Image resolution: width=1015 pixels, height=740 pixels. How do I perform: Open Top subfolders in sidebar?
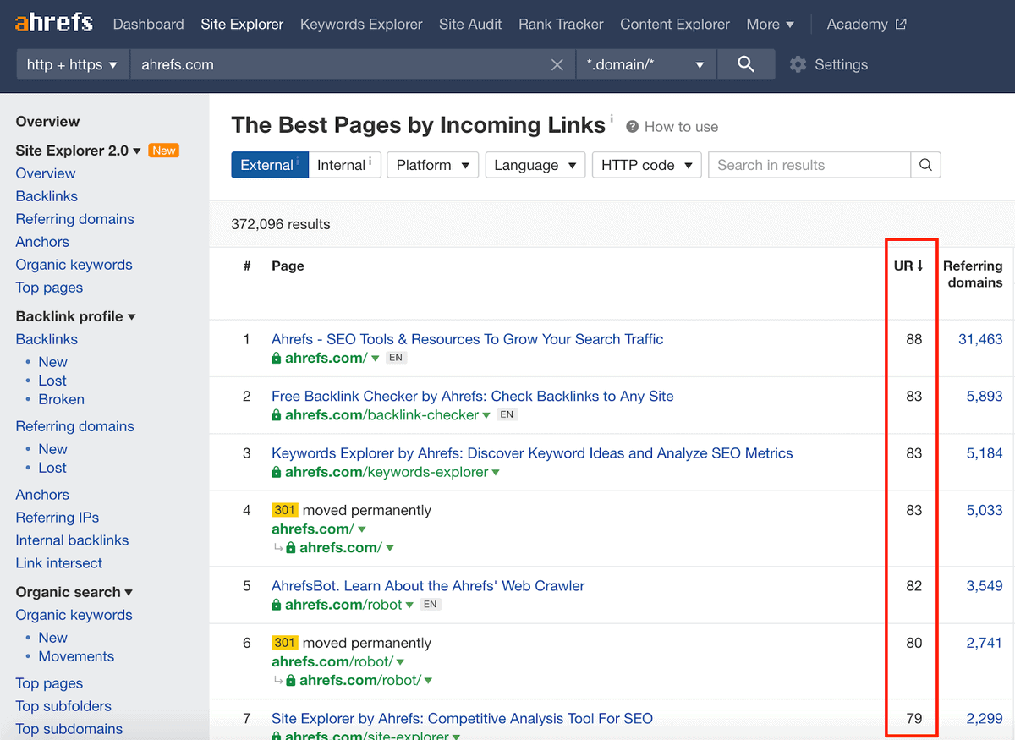coord(63,706)
